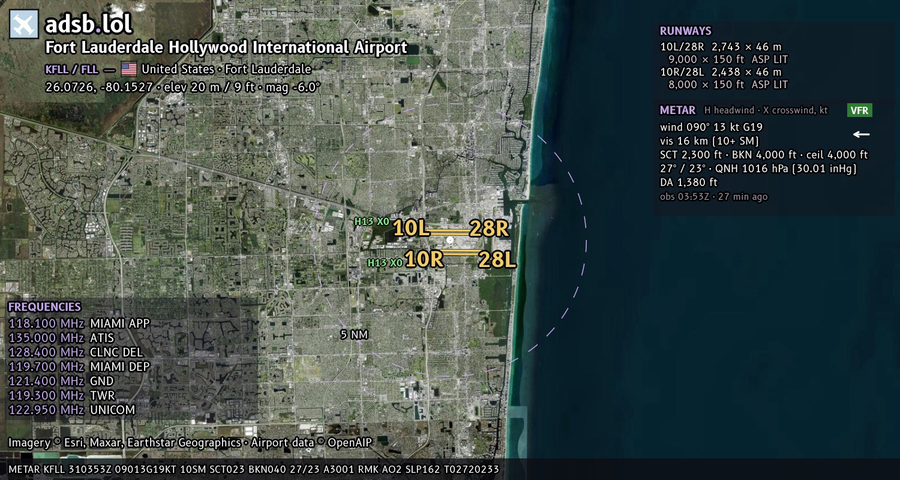
Task: Click the 10L runway end label
Action: (x=412, y=228)
